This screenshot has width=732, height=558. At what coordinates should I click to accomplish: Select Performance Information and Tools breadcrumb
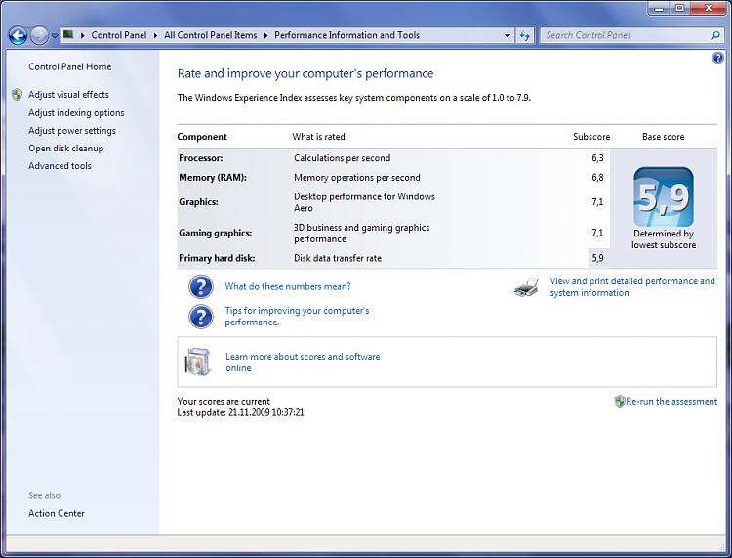pos(346,35)
